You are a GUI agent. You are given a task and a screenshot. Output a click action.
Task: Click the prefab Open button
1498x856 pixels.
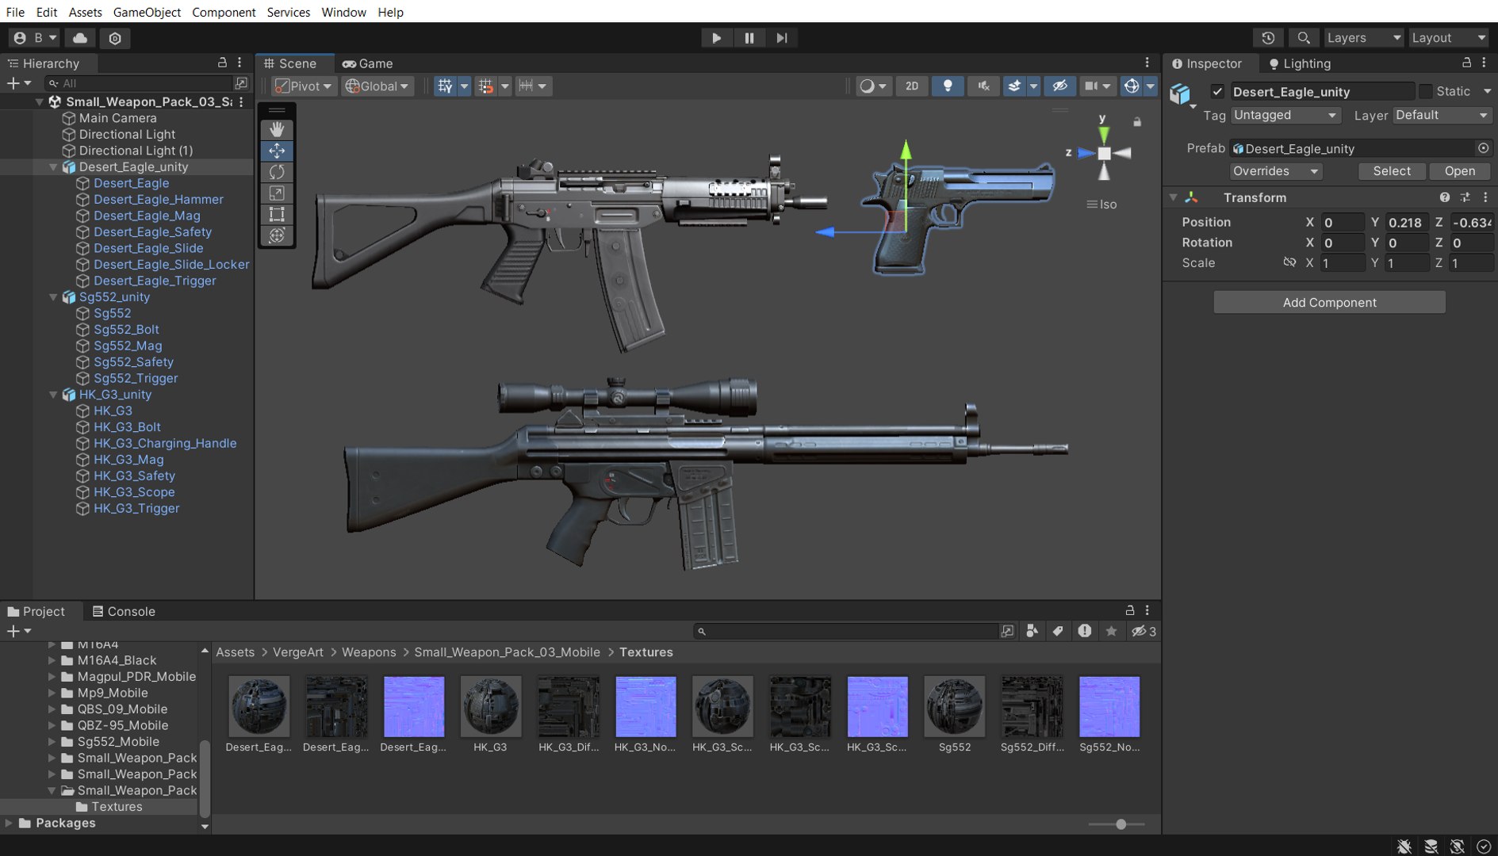(1460, 171)
